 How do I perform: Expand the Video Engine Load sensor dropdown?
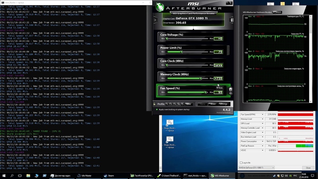pos(262,132)
